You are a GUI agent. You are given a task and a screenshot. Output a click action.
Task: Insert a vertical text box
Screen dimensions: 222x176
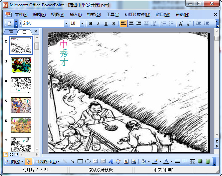(103, 161)
